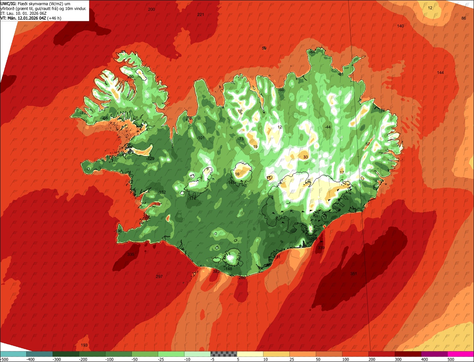The height and width of the screenshot is (362, 474).
Task: Click the checkered -5 to 5 legend swatch
Action: tap(223, 354)
